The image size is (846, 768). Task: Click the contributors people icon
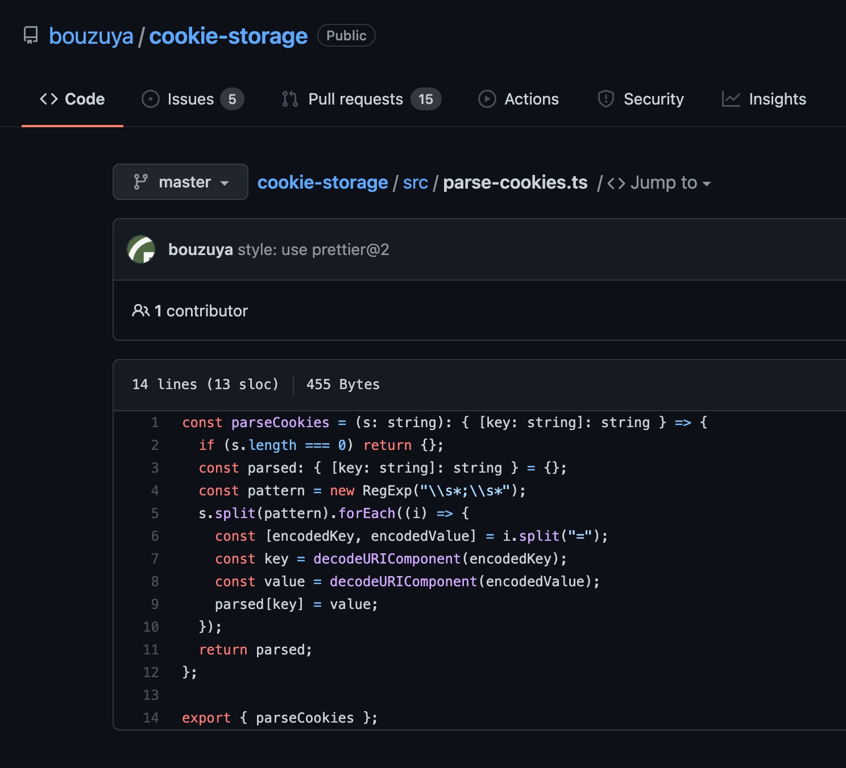(140, 310)
